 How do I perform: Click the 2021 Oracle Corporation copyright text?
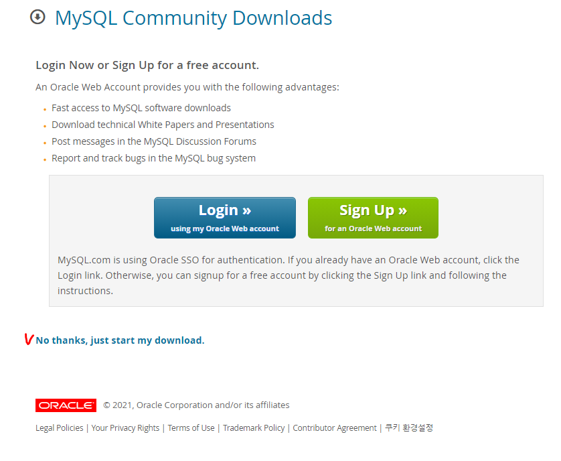[196, 405]
